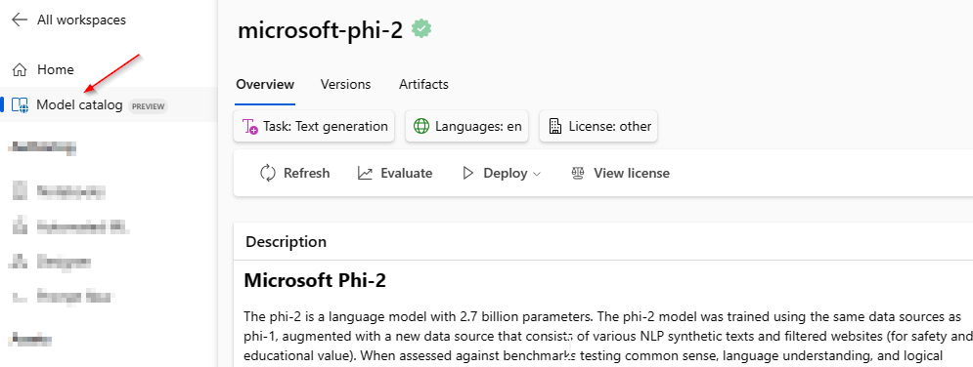This screenshot has width=973, height=367.
Task: Click the Refresh button label
Action: [306, 174]
